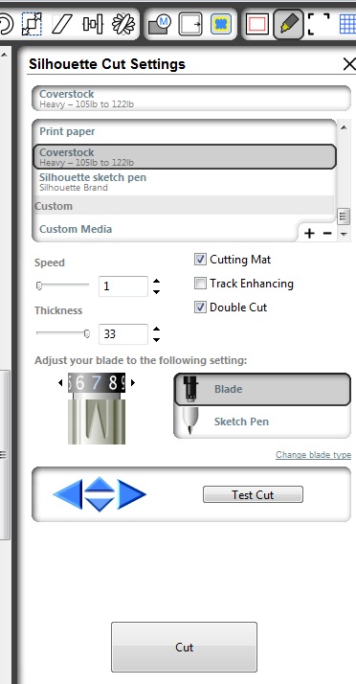
Task: Enable Track Enhancing option
Action: pos(200,284)
